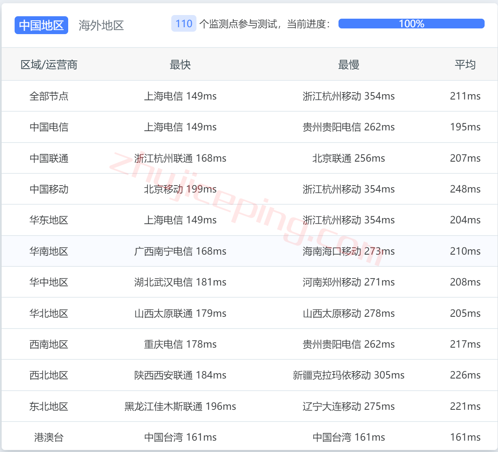Select the 东北地区 row label
498x452 pixels.
[49, 407]
